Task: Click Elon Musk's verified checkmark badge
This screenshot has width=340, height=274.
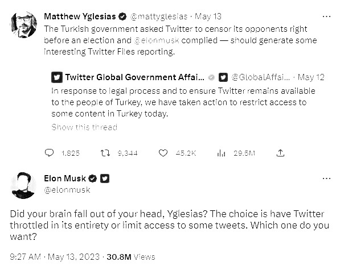Action: (x=93, y=178)
